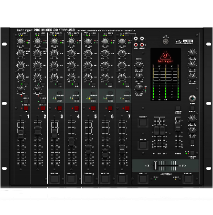The width and height of the screenshot is (213, 215).
Task: Click channel 2 small knob below low EQ
Action: [37, 88]
